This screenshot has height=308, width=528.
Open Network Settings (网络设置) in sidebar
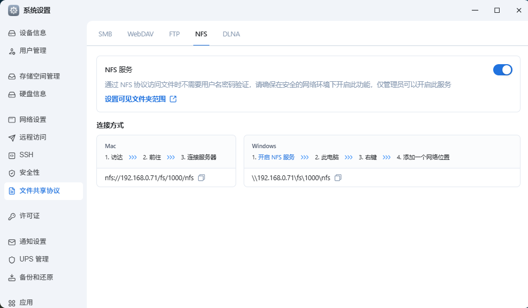click(33, 120)
